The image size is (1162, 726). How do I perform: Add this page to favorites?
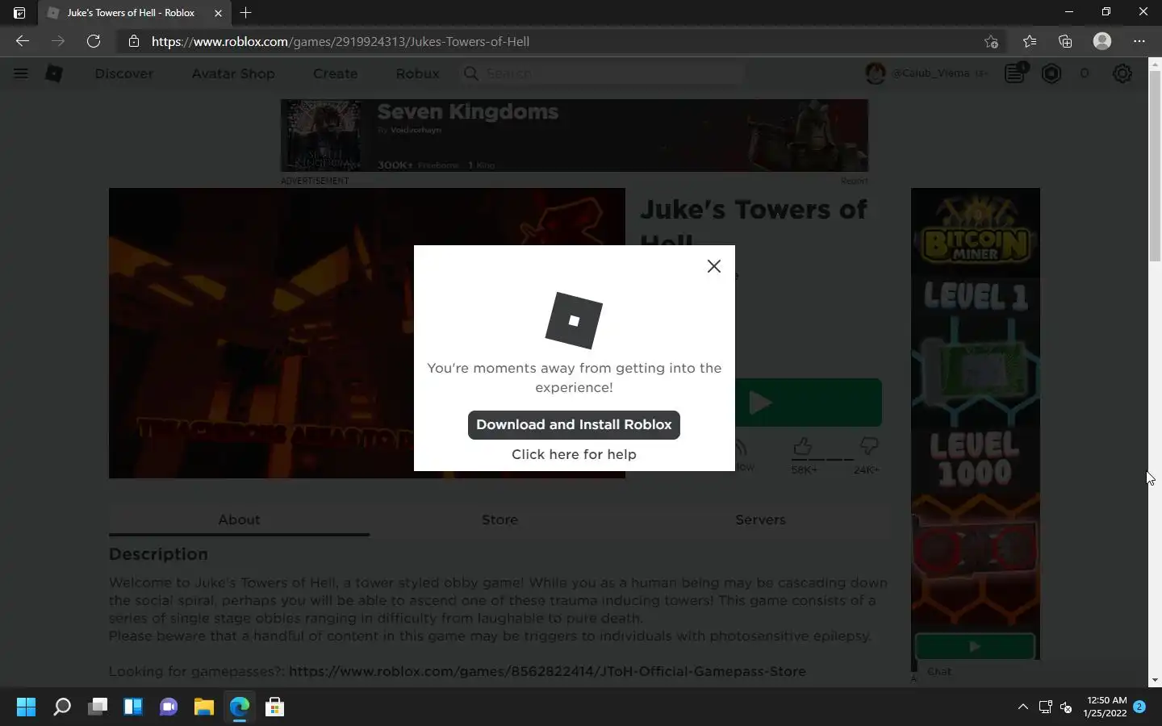tap(992, 41)
